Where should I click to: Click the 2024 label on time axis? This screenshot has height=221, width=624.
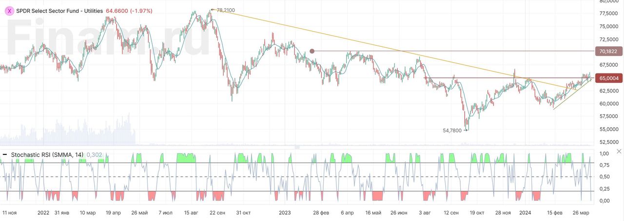(x=525, y=213)
